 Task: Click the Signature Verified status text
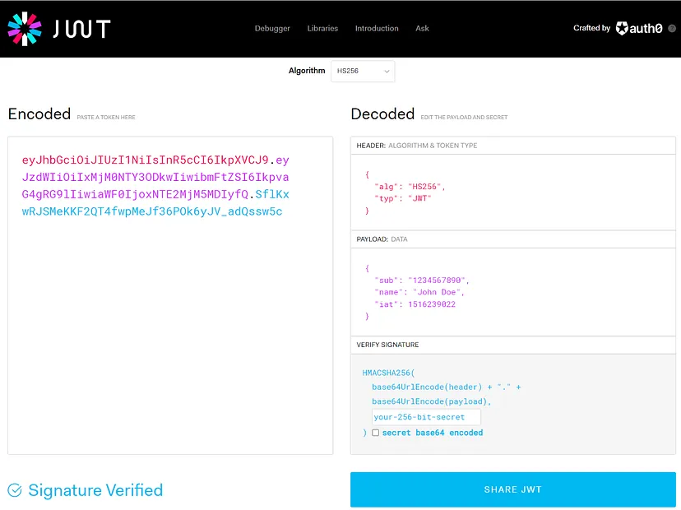pyautogui.click(x=95, y=490)
